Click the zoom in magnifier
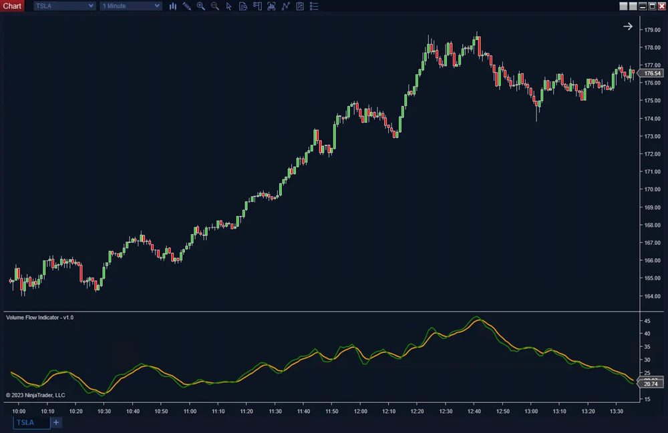 [x=200, y=6]
